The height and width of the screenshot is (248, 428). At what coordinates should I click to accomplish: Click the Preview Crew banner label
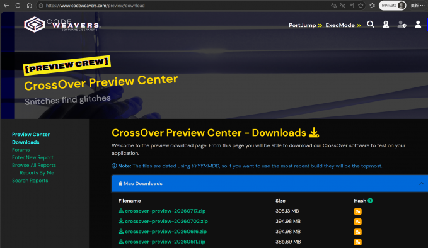pyautogui.click(x=67, y=65)
